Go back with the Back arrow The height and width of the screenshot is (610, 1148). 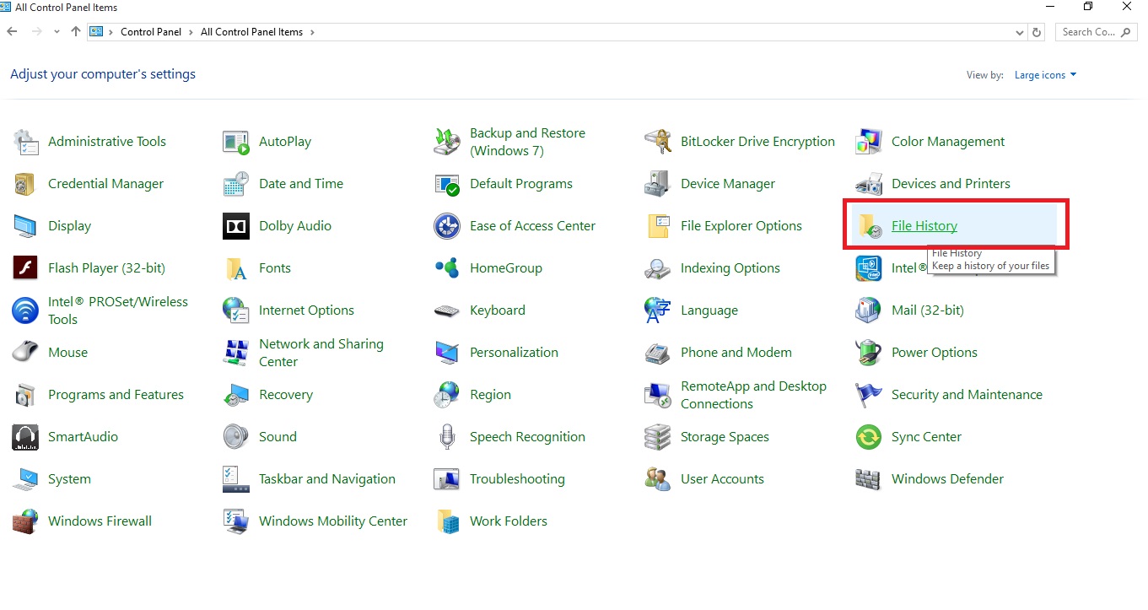(12, 32)
